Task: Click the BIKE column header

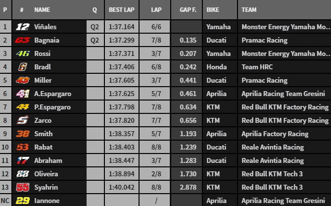Action: click(213, 10)
